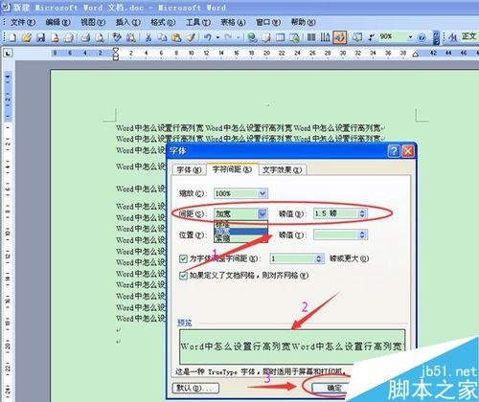The height and width of the screenshot is (402, 479).
Task: Click the Copy toolbar icon
Action: click(x=162, y=37)
